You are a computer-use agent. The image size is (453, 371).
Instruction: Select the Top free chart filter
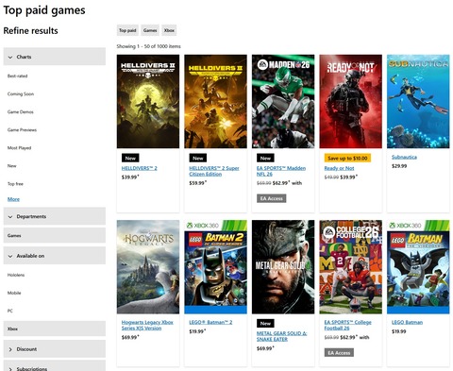point(15,183)
